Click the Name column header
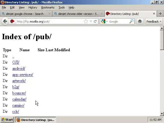164x123 pixels. 25,50
